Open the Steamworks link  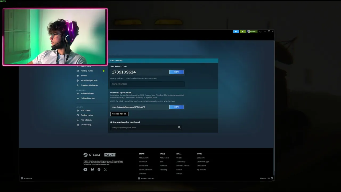coord(143,166)
